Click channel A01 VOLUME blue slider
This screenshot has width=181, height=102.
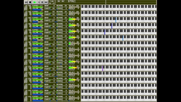pos(38,10)
